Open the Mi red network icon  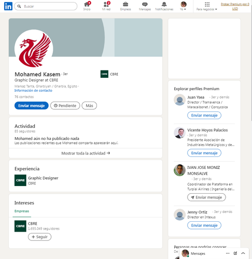click(106, 6)
